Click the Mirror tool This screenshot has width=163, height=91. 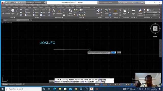tap(36, 12)
